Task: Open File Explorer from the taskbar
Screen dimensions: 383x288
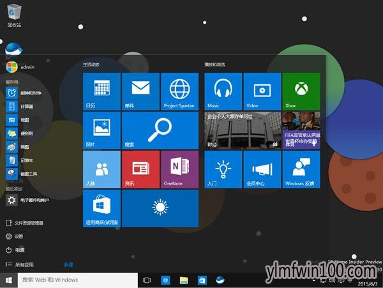Action: pos(184,280)
